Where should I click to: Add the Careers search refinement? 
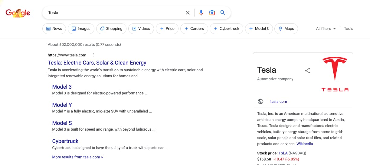click(x=194, y=29)
